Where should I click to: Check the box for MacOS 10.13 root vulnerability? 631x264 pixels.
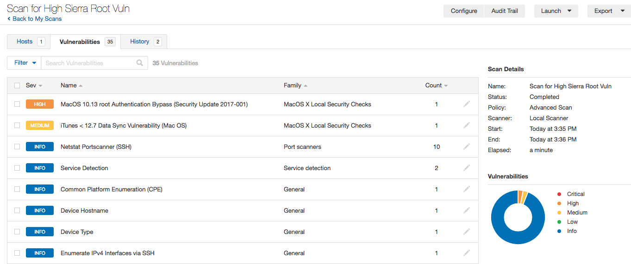coord(17,104)
